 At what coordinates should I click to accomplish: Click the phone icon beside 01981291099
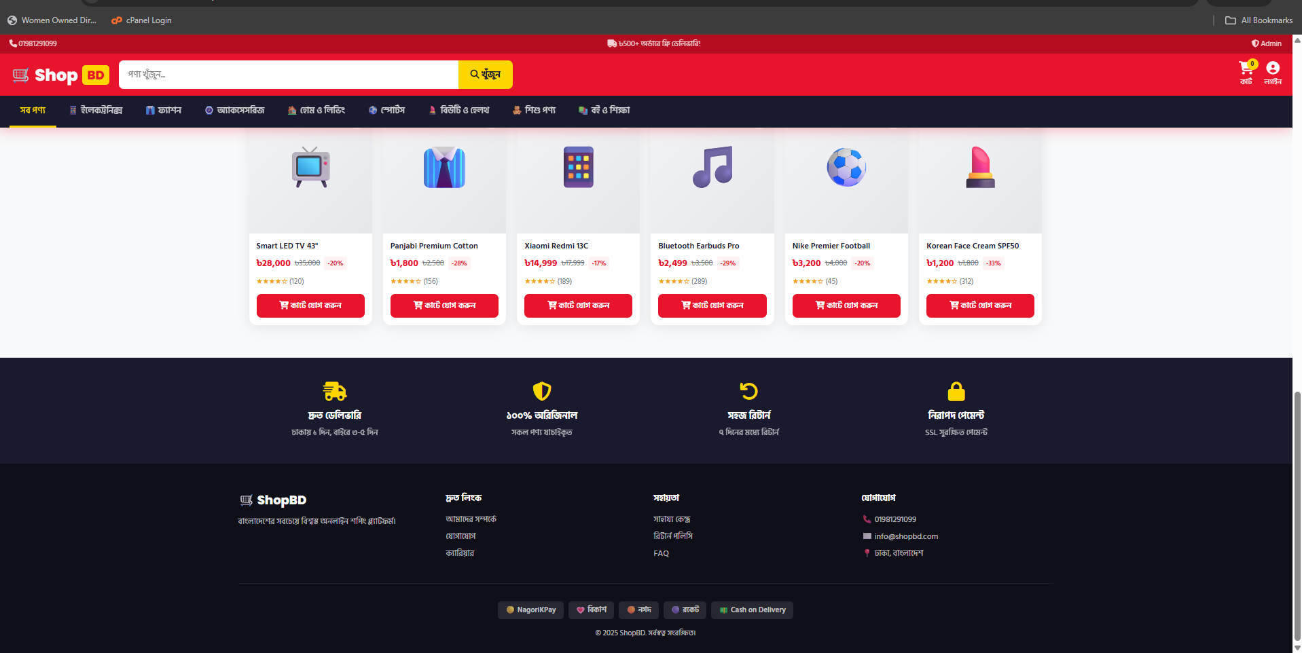12,43
